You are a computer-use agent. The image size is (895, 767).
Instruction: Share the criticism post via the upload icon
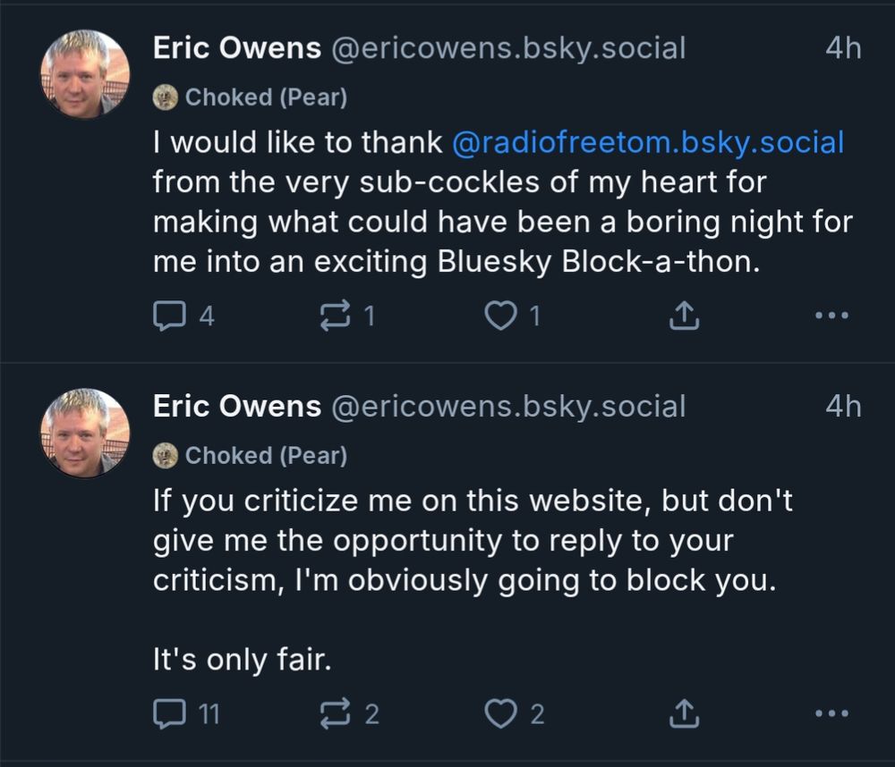(683, 713)
